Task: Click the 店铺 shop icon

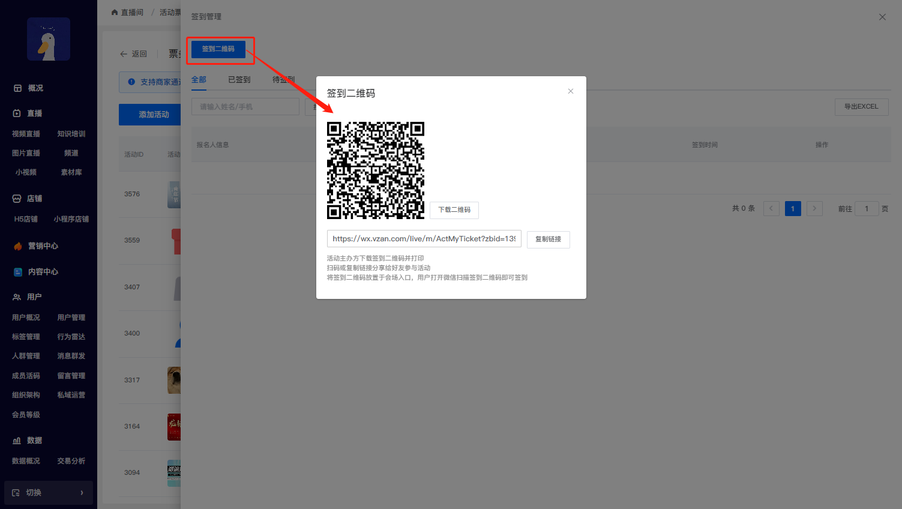Action: click(17, 199)
